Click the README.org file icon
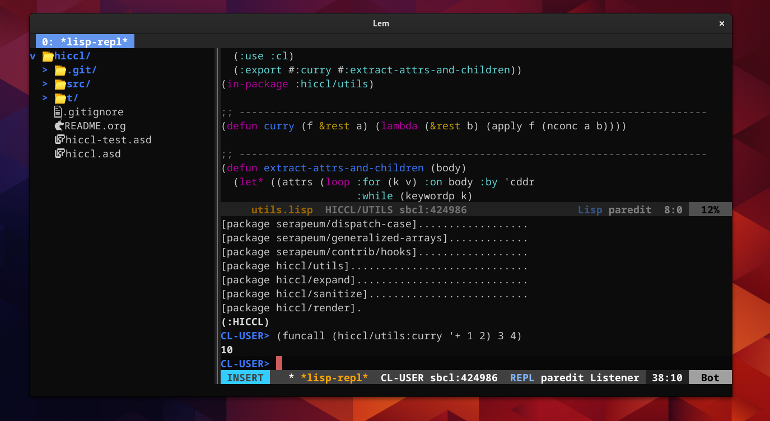The image size is (770, 421). coord(58,125)
